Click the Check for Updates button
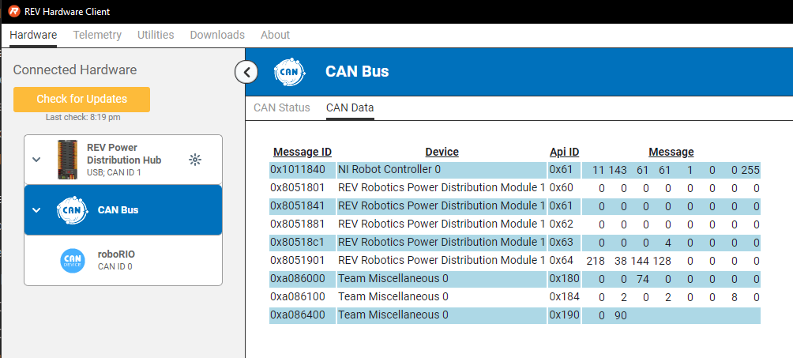The image size is (793, 358). (82, 100)
